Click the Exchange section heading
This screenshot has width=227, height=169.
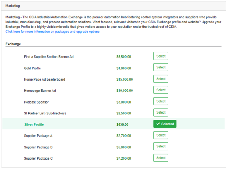[x=13, y=44]
